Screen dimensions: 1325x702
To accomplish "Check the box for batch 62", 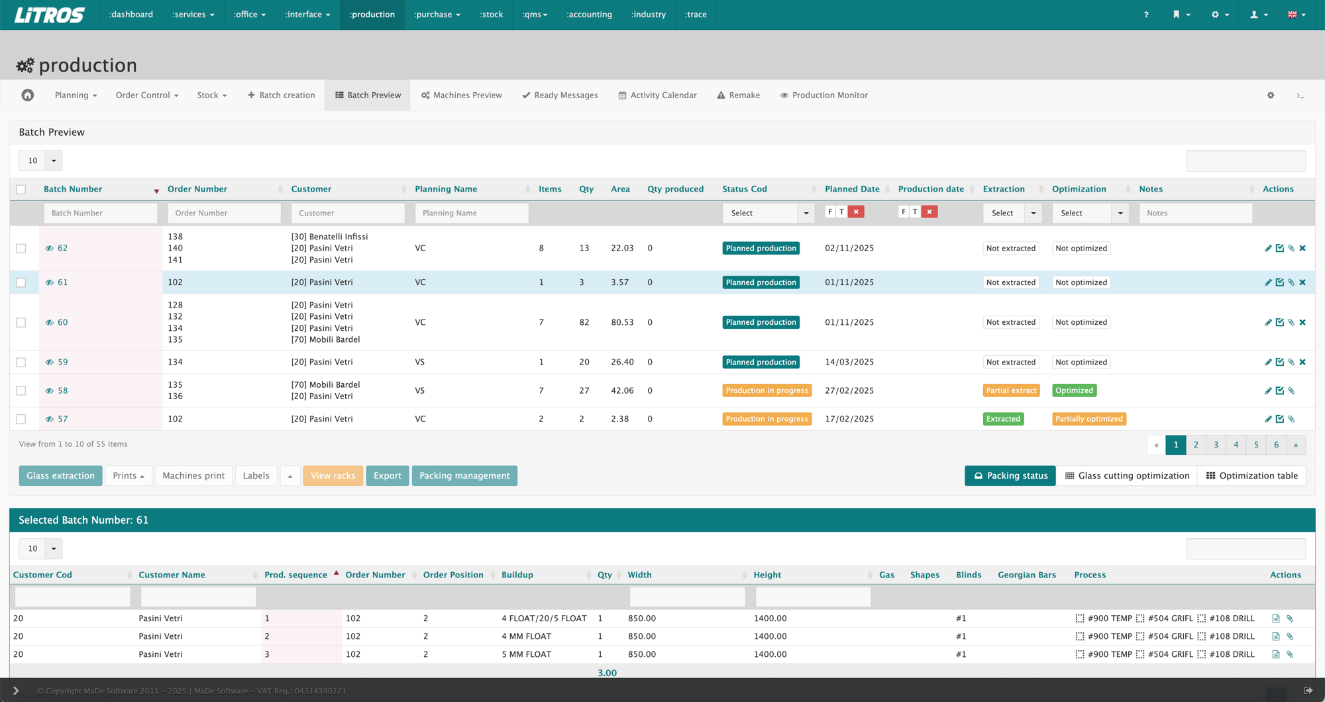I will tap(21, 248).
